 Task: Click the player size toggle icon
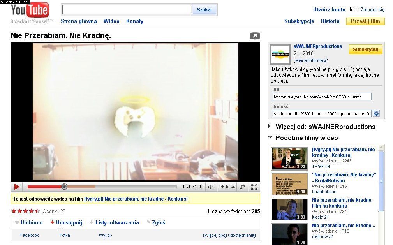tap(242, 187)
